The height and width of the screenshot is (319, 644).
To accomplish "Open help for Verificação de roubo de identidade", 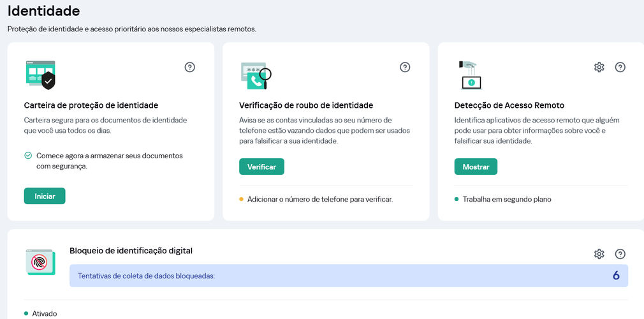I will coord(405,67).
